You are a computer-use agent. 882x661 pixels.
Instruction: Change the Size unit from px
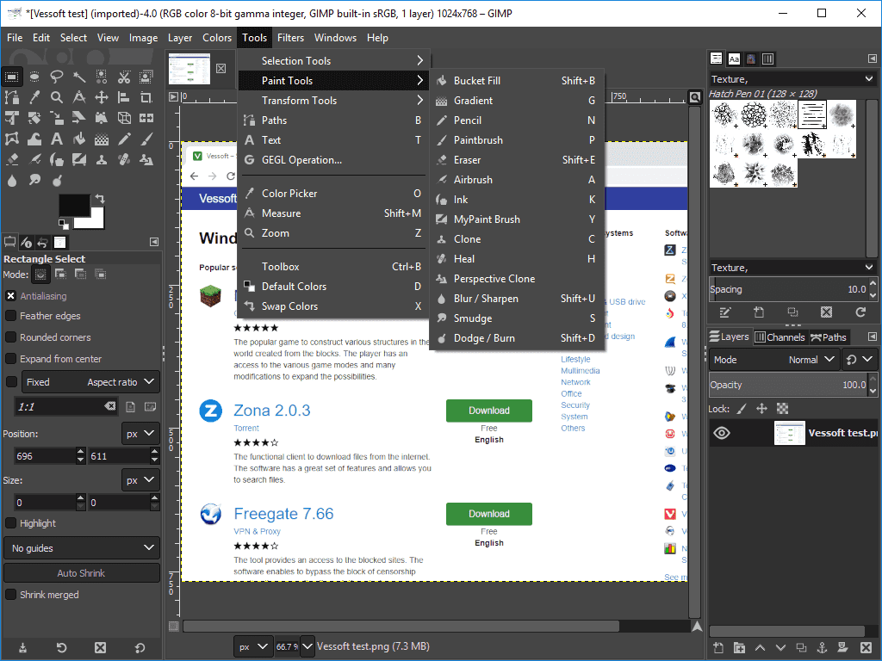[x=140, y=480]
